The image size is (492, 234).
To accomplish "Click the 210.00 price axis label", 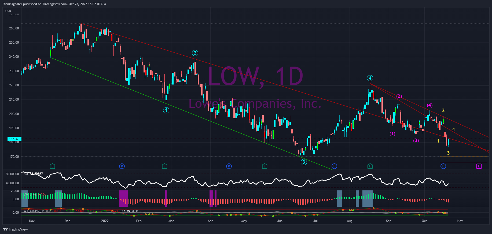I will pyautogui.click(x=14, y=99).
